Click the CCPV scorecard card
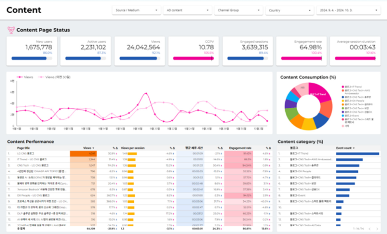The height and width of the screenshot is (234, 387). (x=193, y=51)
